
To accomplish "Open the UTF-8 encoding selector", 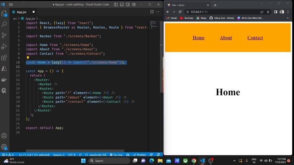I will (x=72, y=155).
